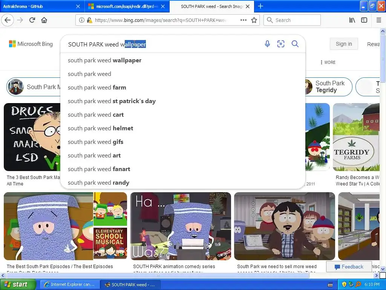Select suggestion south park weed helmet
Viewport: 386px width, 290px height.
coord(183,128)
